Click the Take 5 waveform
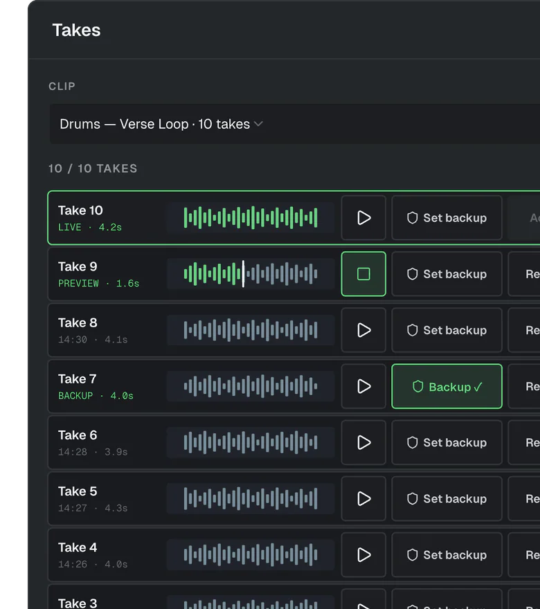The image size is (540, 609). (x=251, y=499)
